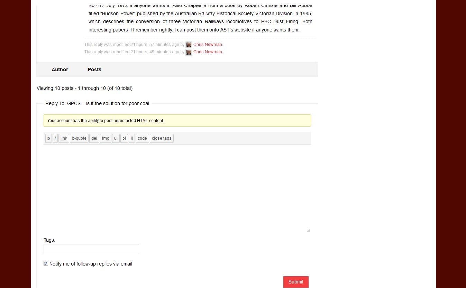Click Chris Newman's avatar in first modification line
Viewport: 466px width, 288px height.
tap(189, 45)
